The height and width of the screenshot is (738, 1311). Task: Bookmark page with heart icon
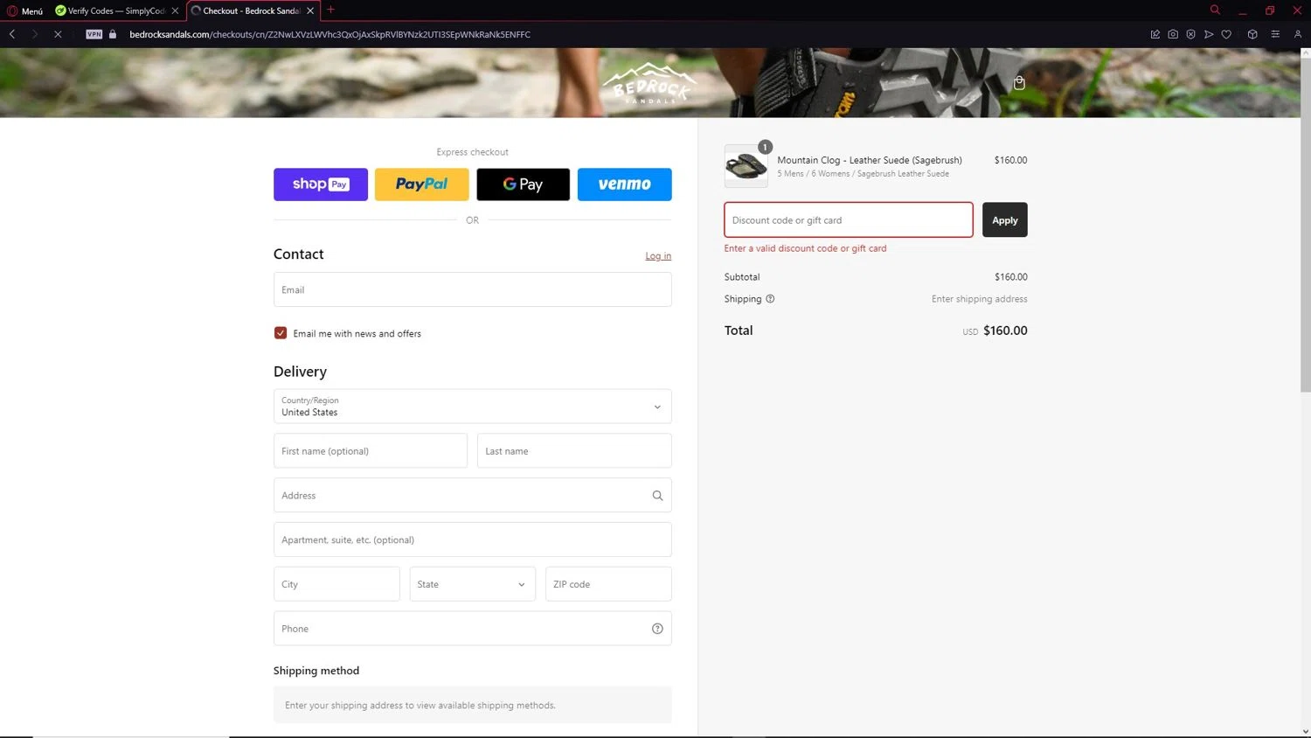(x=1226, y=34)
